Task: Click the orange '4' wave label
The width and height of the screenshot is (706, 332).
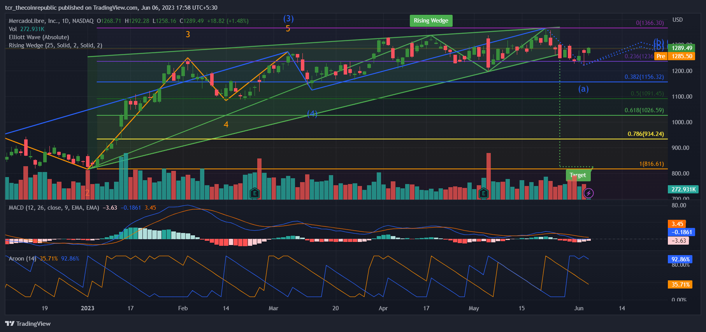Action: [x=226, y=124]
